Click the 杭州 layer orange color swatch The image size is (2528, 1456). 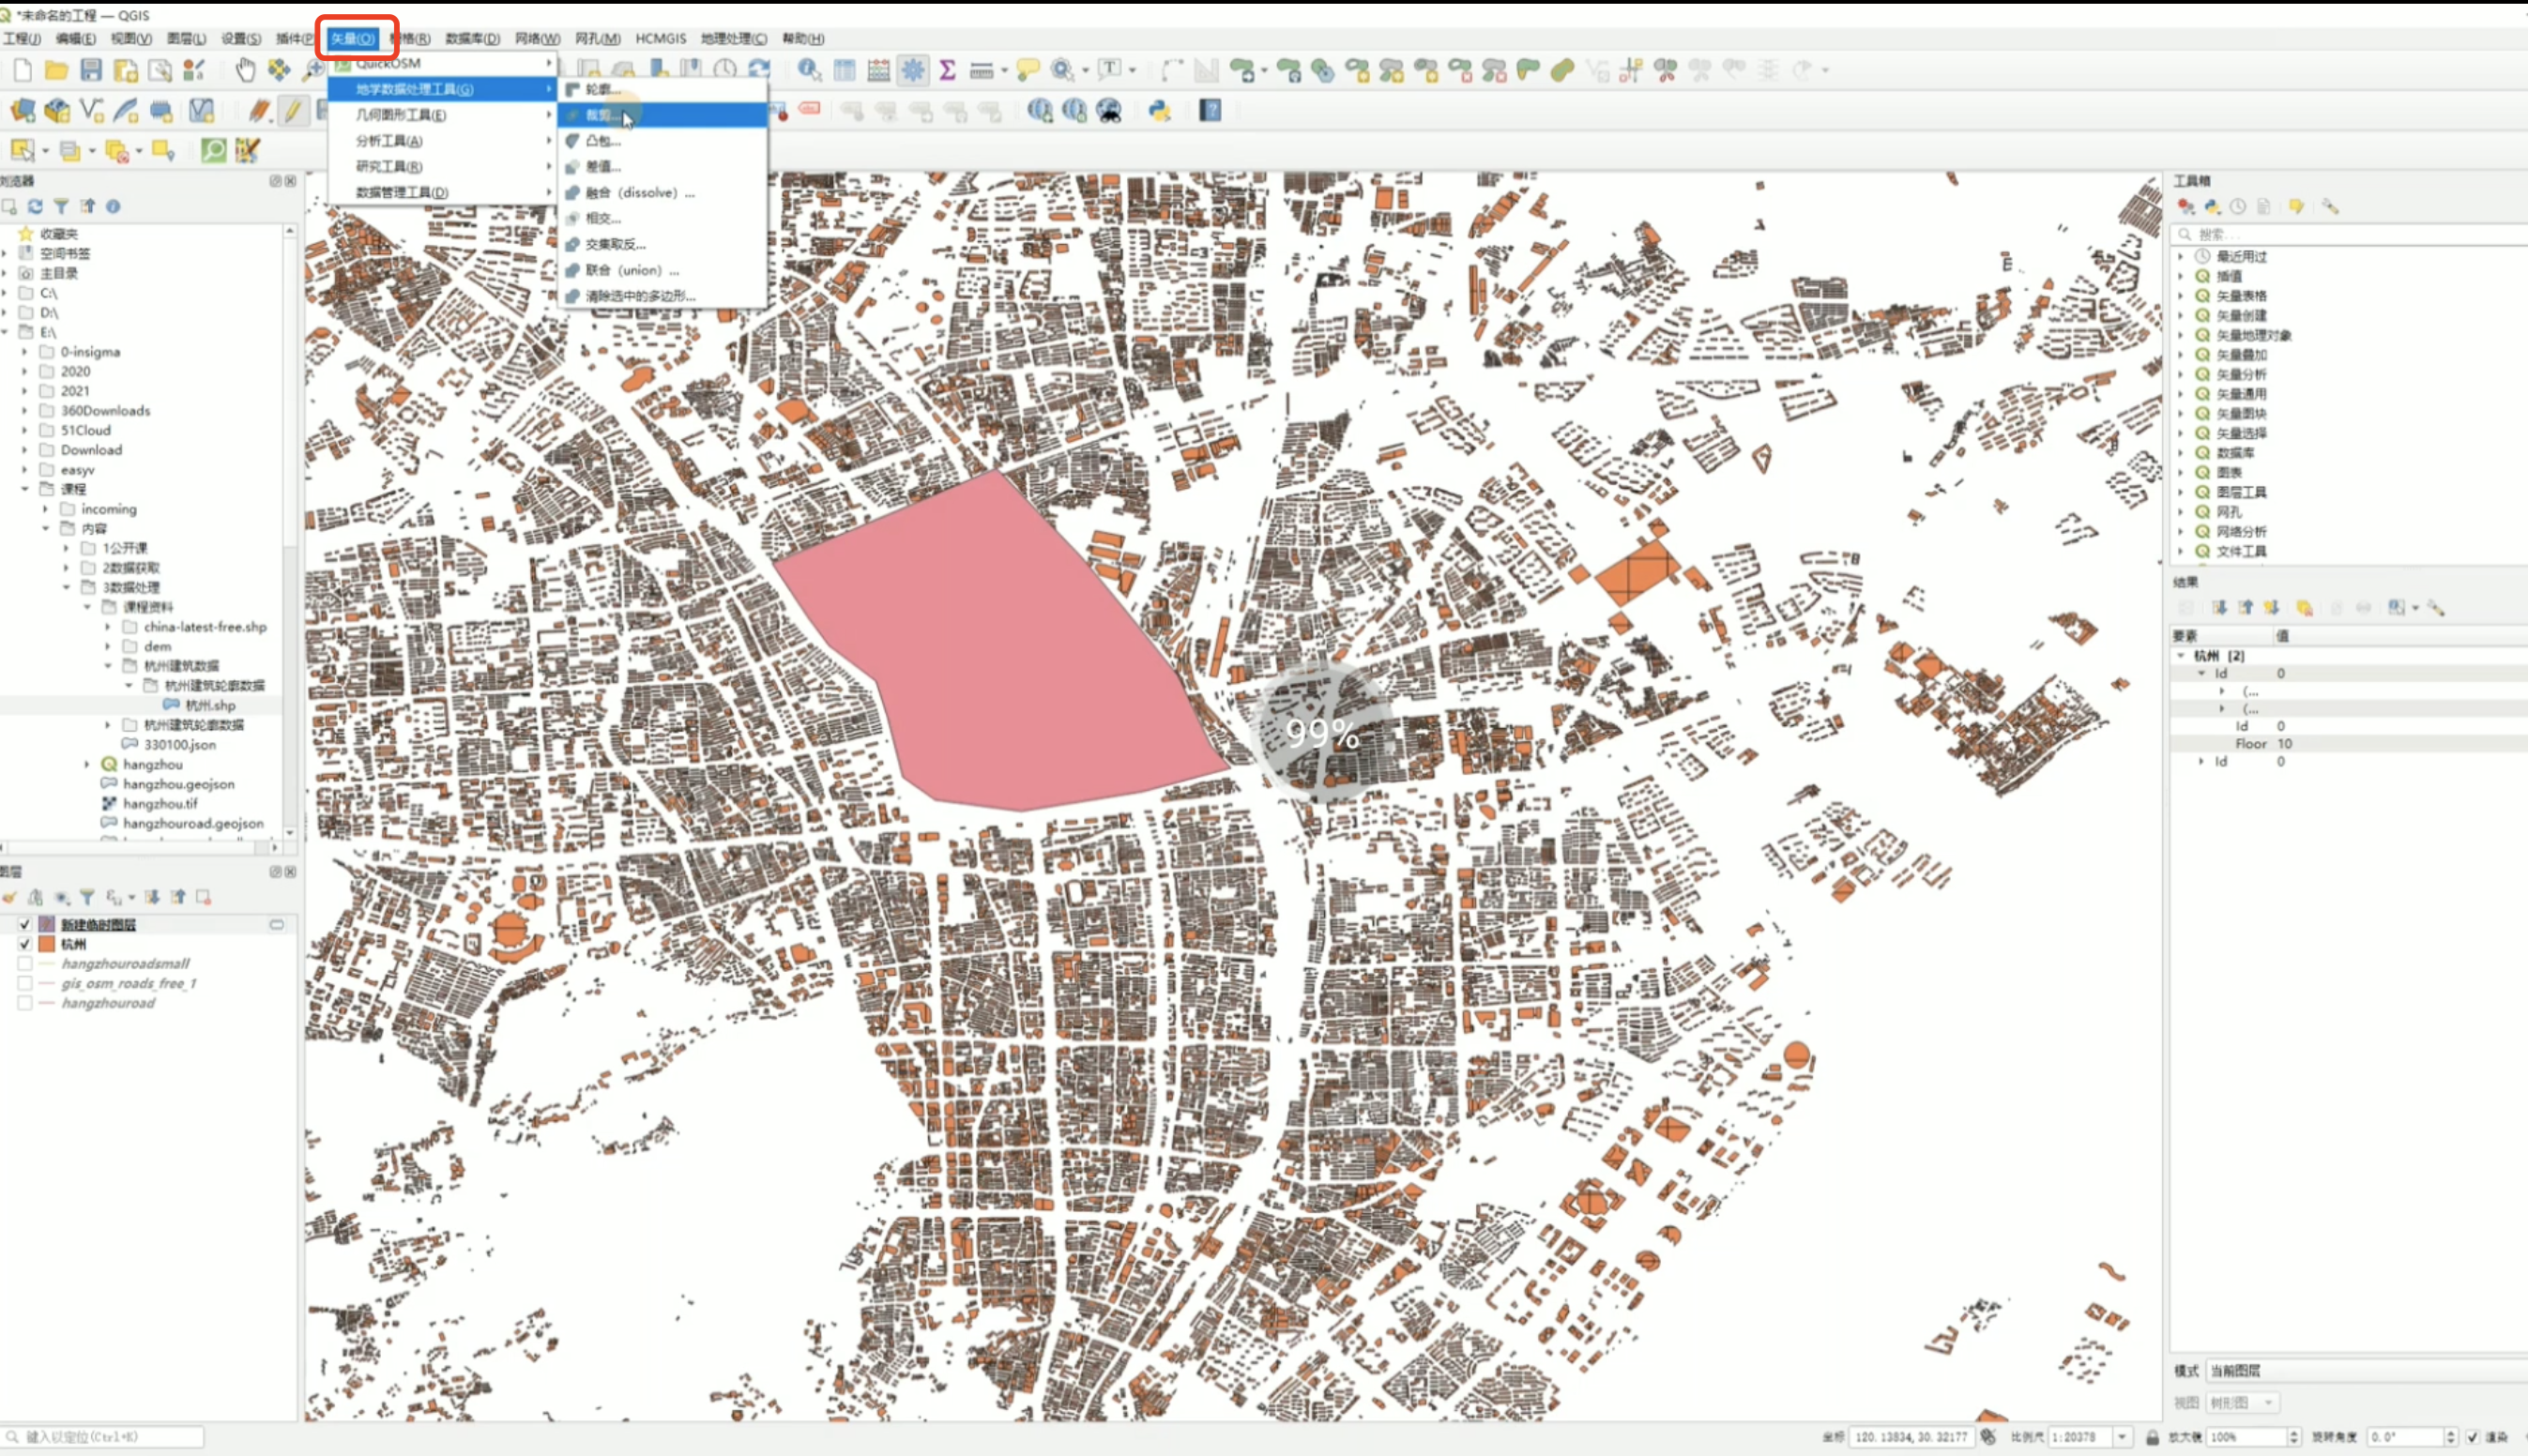click(46, 944)
